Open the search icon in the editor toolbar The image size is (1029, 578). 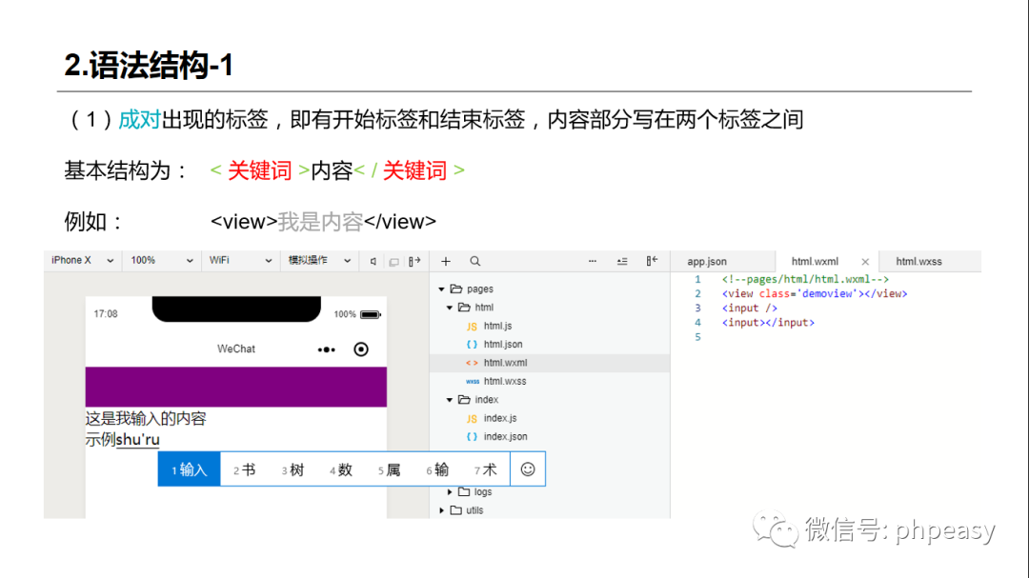(474, 261)
